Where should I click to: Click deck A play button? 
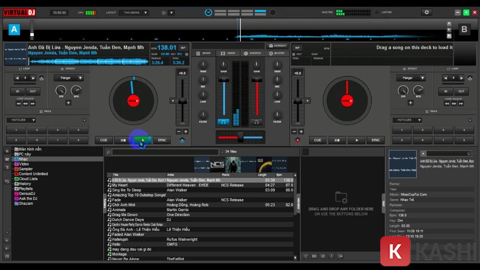click(x=142, y=140)
